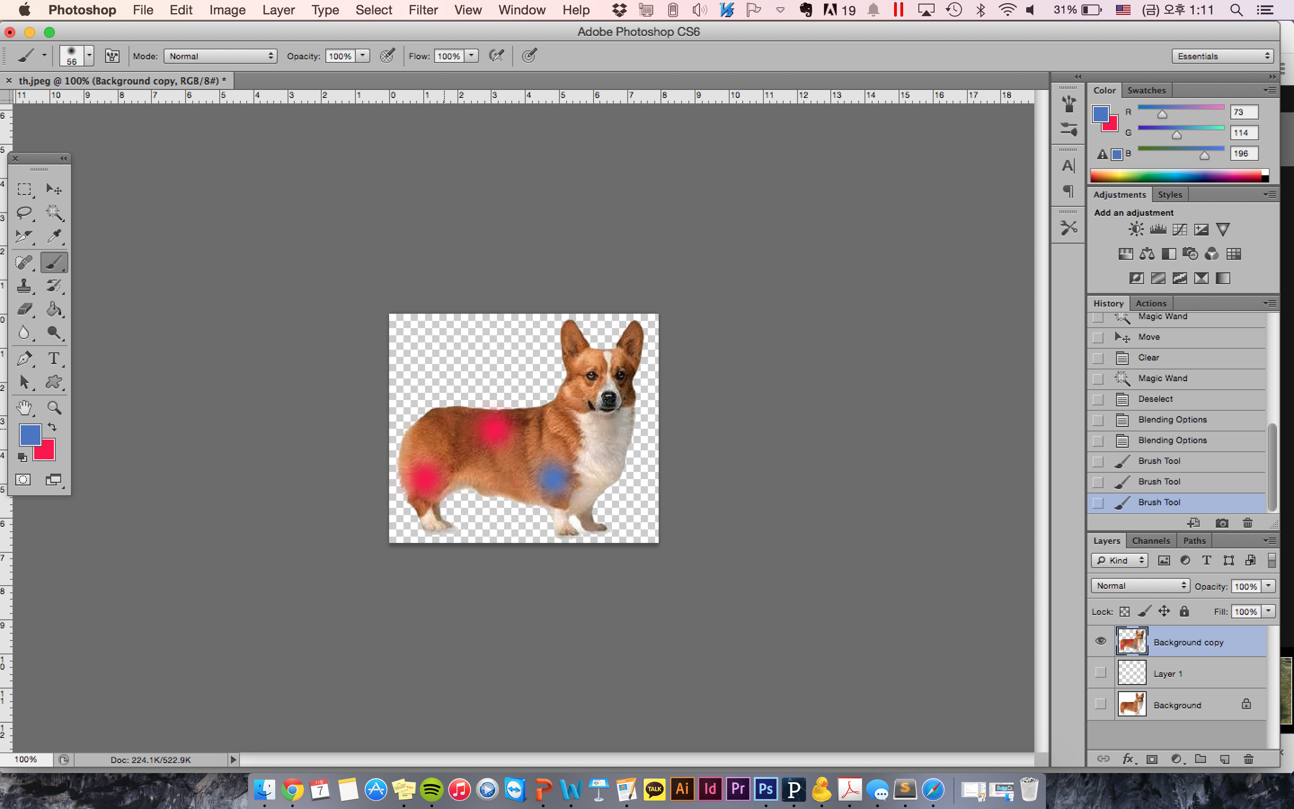
Task: Select the Eraser tool
Action: (x=23, y=309)
